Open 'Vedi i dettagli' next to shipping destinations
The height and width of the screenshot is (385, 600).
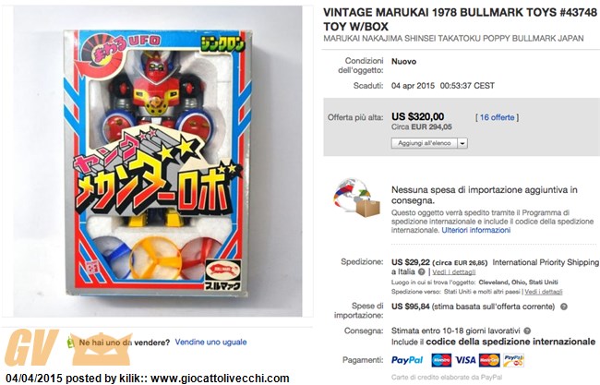pyautogui.click(x=544, y=292)
